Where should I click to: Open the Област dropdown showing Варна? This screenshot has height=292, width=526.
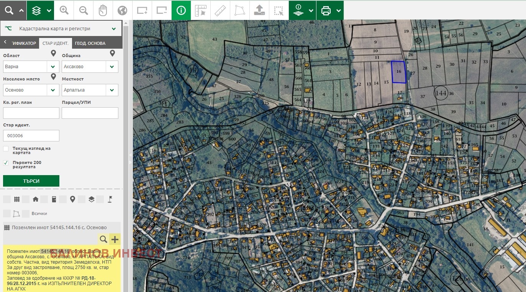(x=53, y=67)
